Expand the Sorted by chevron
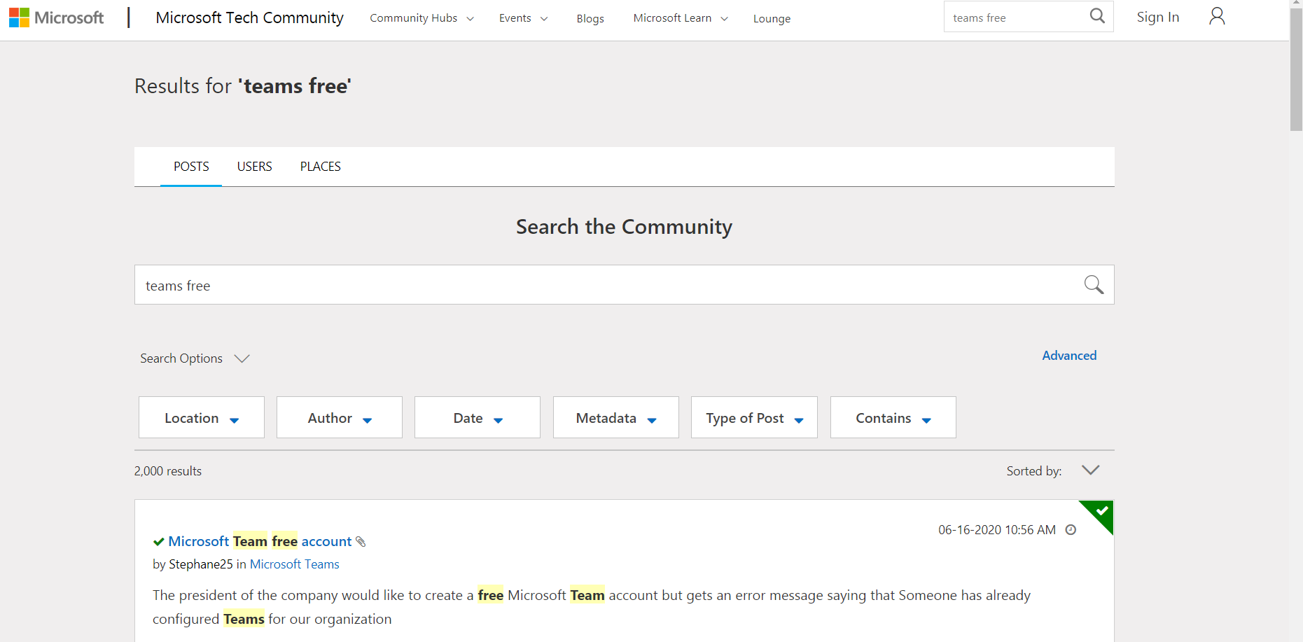Image resolution: width=1303 pixels, height=642 pixels. coord(1090,470)
